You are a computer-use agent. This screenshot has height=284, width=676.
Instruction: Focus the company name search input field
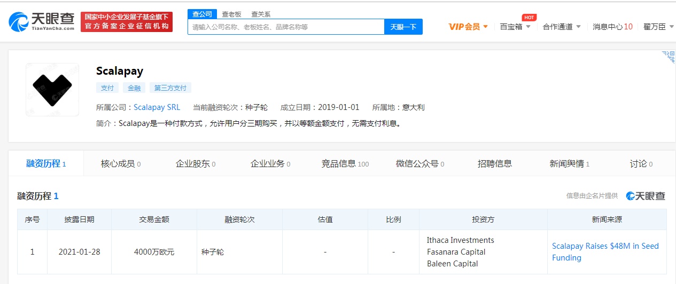tap(286, 27)
